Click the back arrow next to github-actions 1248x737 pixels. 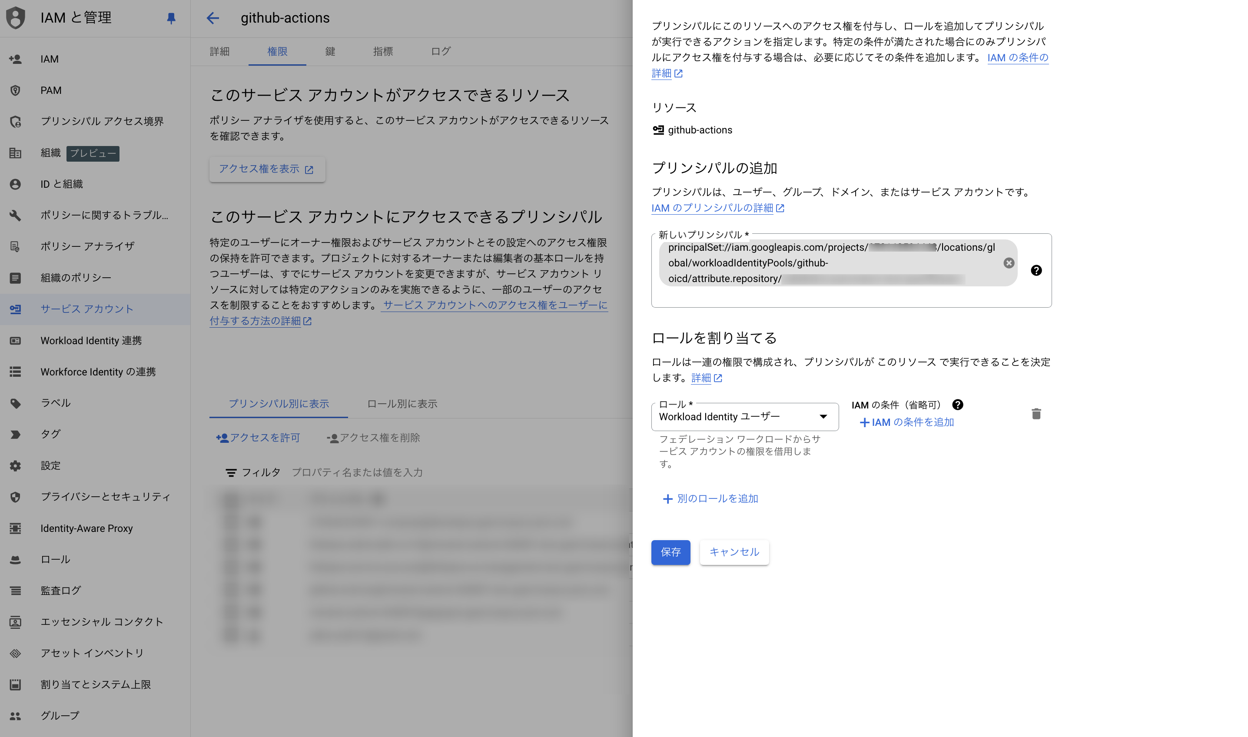coord(212,18)
